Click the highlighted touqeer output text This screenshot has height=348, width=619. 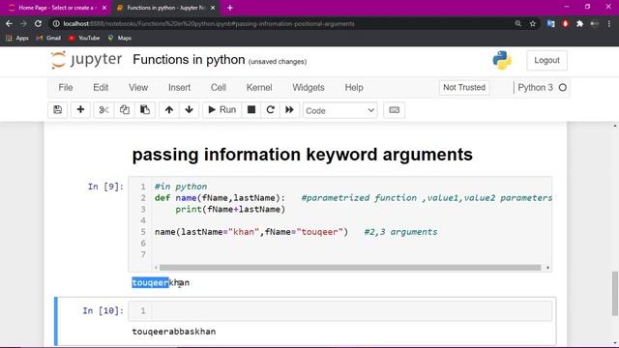point(150,282)
